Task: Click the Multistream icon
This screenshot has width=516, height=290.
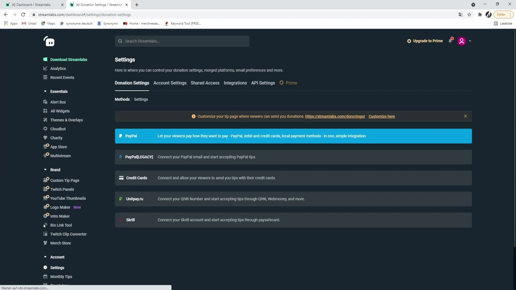Action: click(x=46, y=155)
